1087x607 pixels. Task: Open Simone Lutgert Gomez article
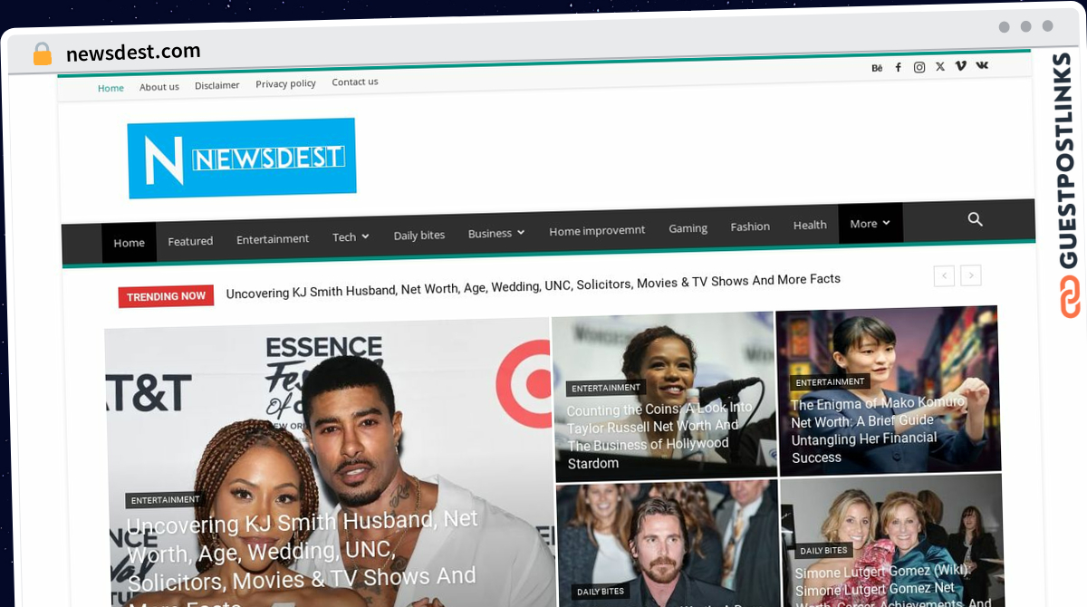pyautogui.click(x=893, y=587)
